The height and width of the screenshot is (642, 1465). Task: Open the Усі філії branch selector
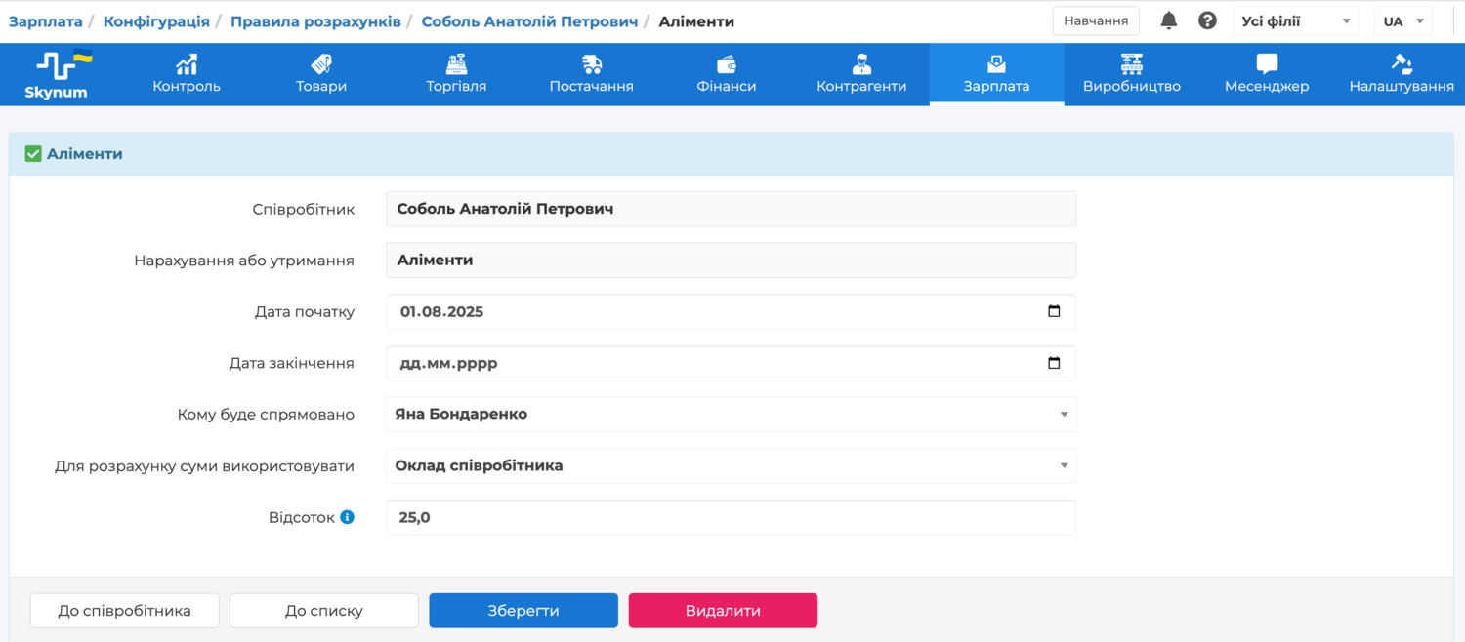[1295, 21]
